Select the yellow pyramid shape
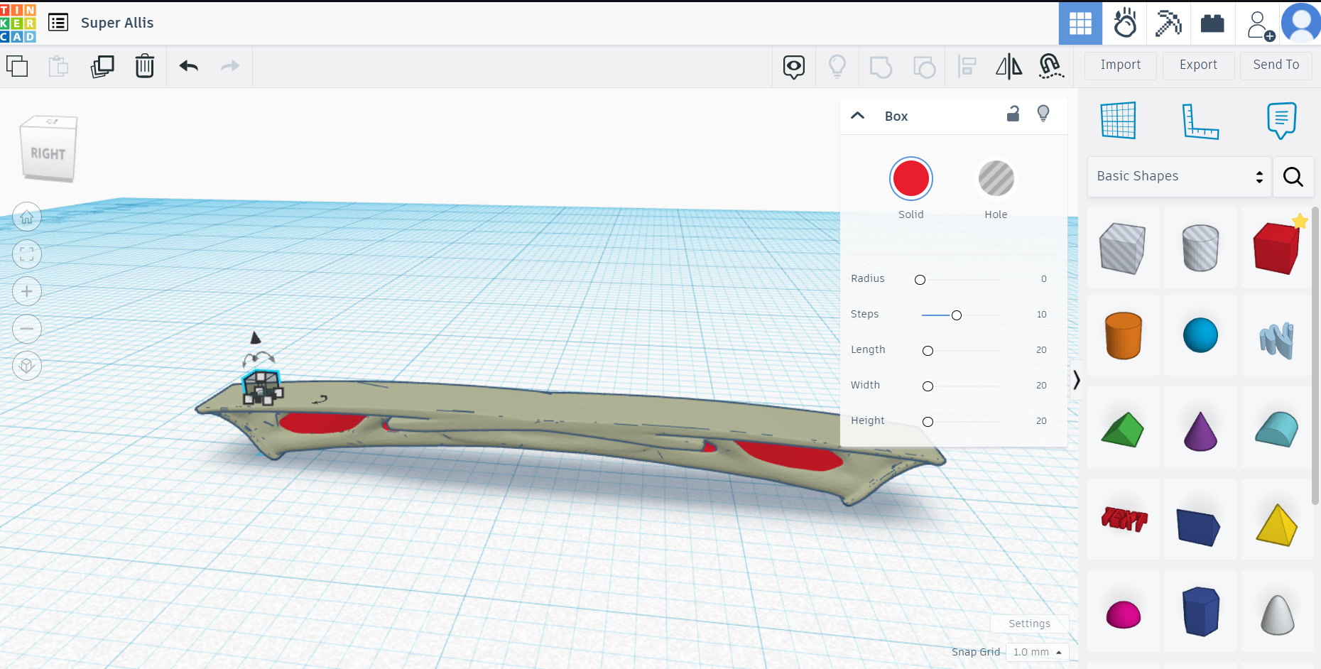This screenshot has width=1321, height=669. (1277, 525)
